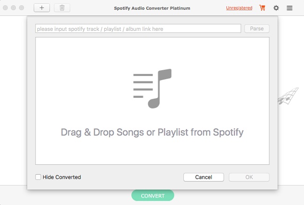304x205 pixels.
Task: Focus the Spotify link input field
Action: point(138,29)
